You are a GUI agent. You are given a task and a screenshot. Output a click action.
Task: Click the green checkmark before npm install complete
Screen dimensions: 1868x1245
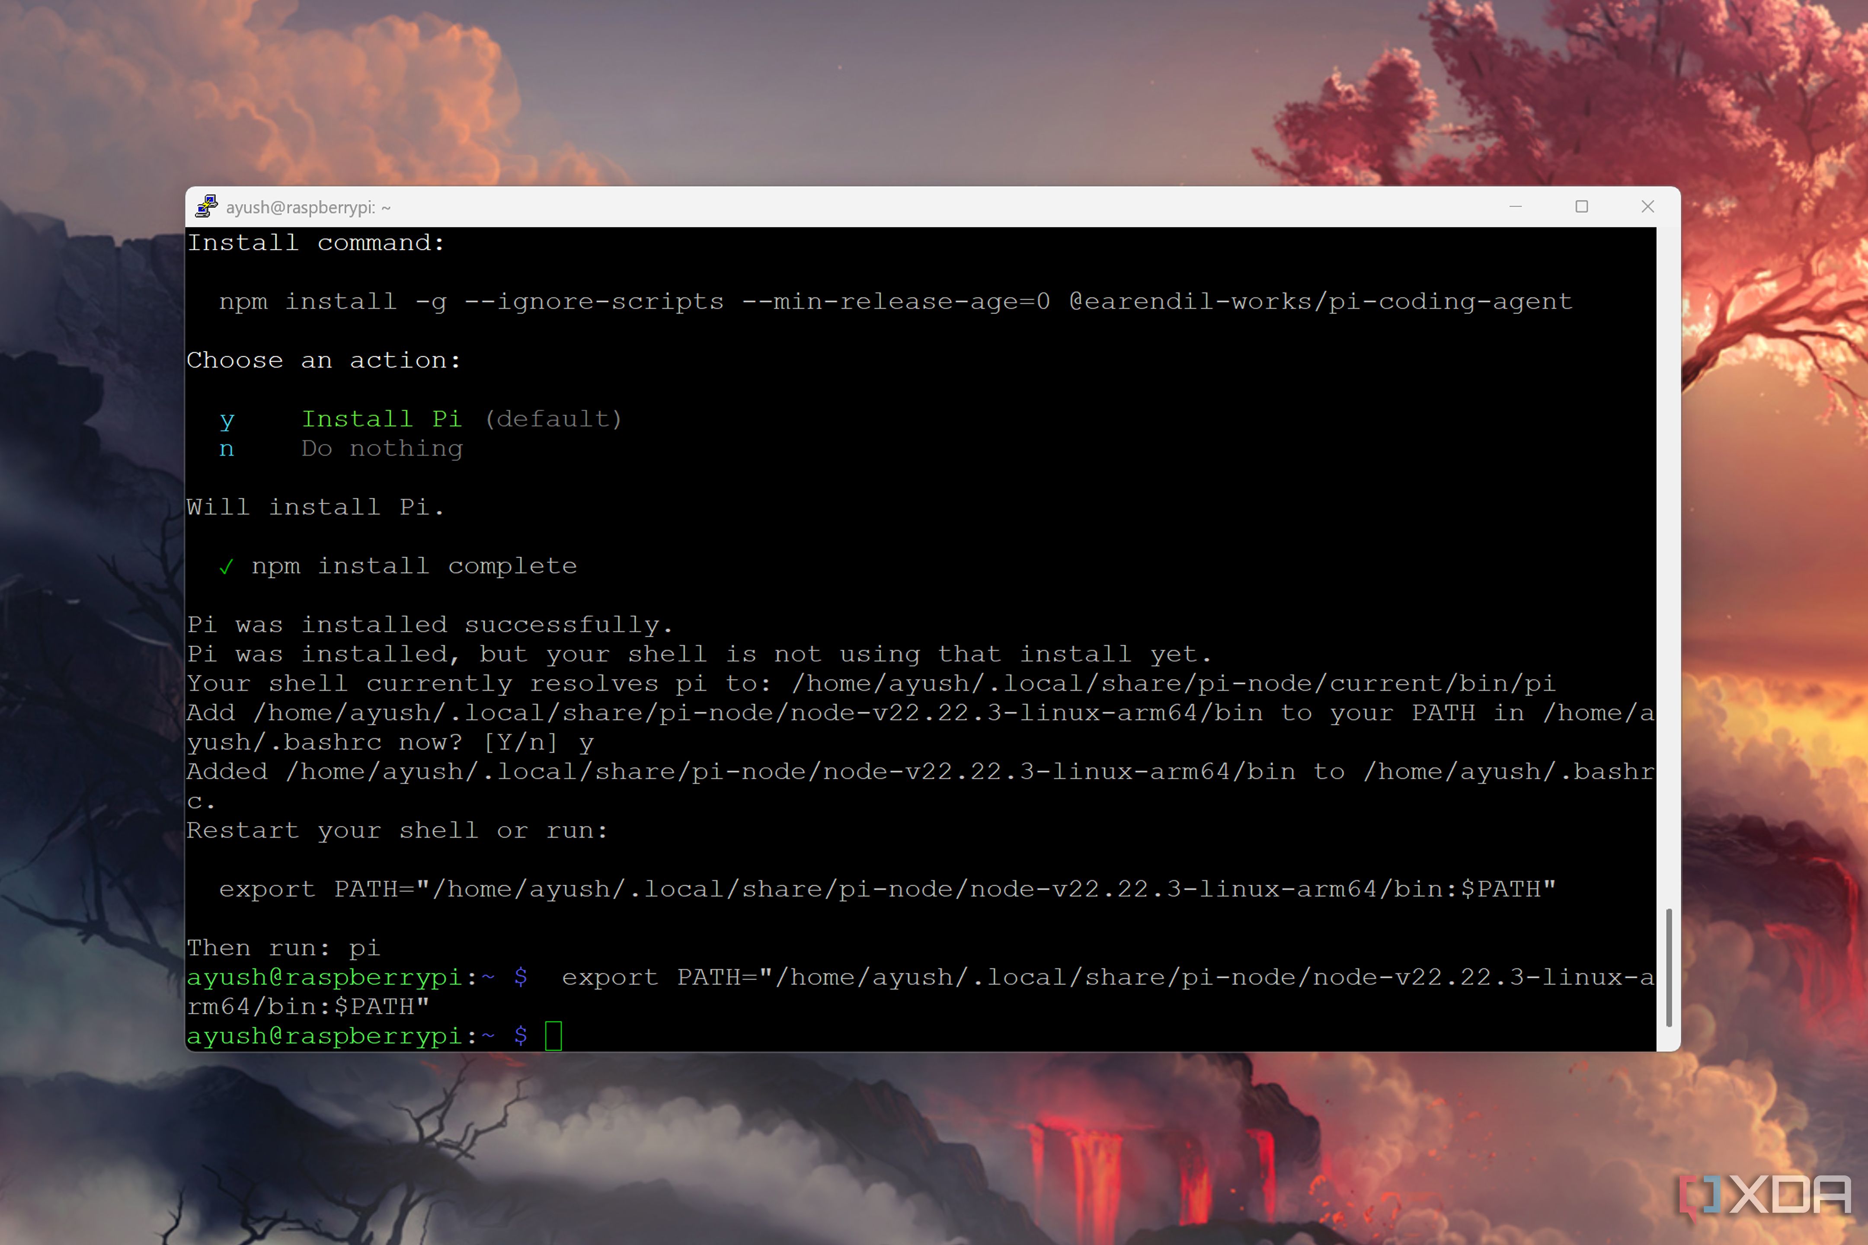[227, 566]
